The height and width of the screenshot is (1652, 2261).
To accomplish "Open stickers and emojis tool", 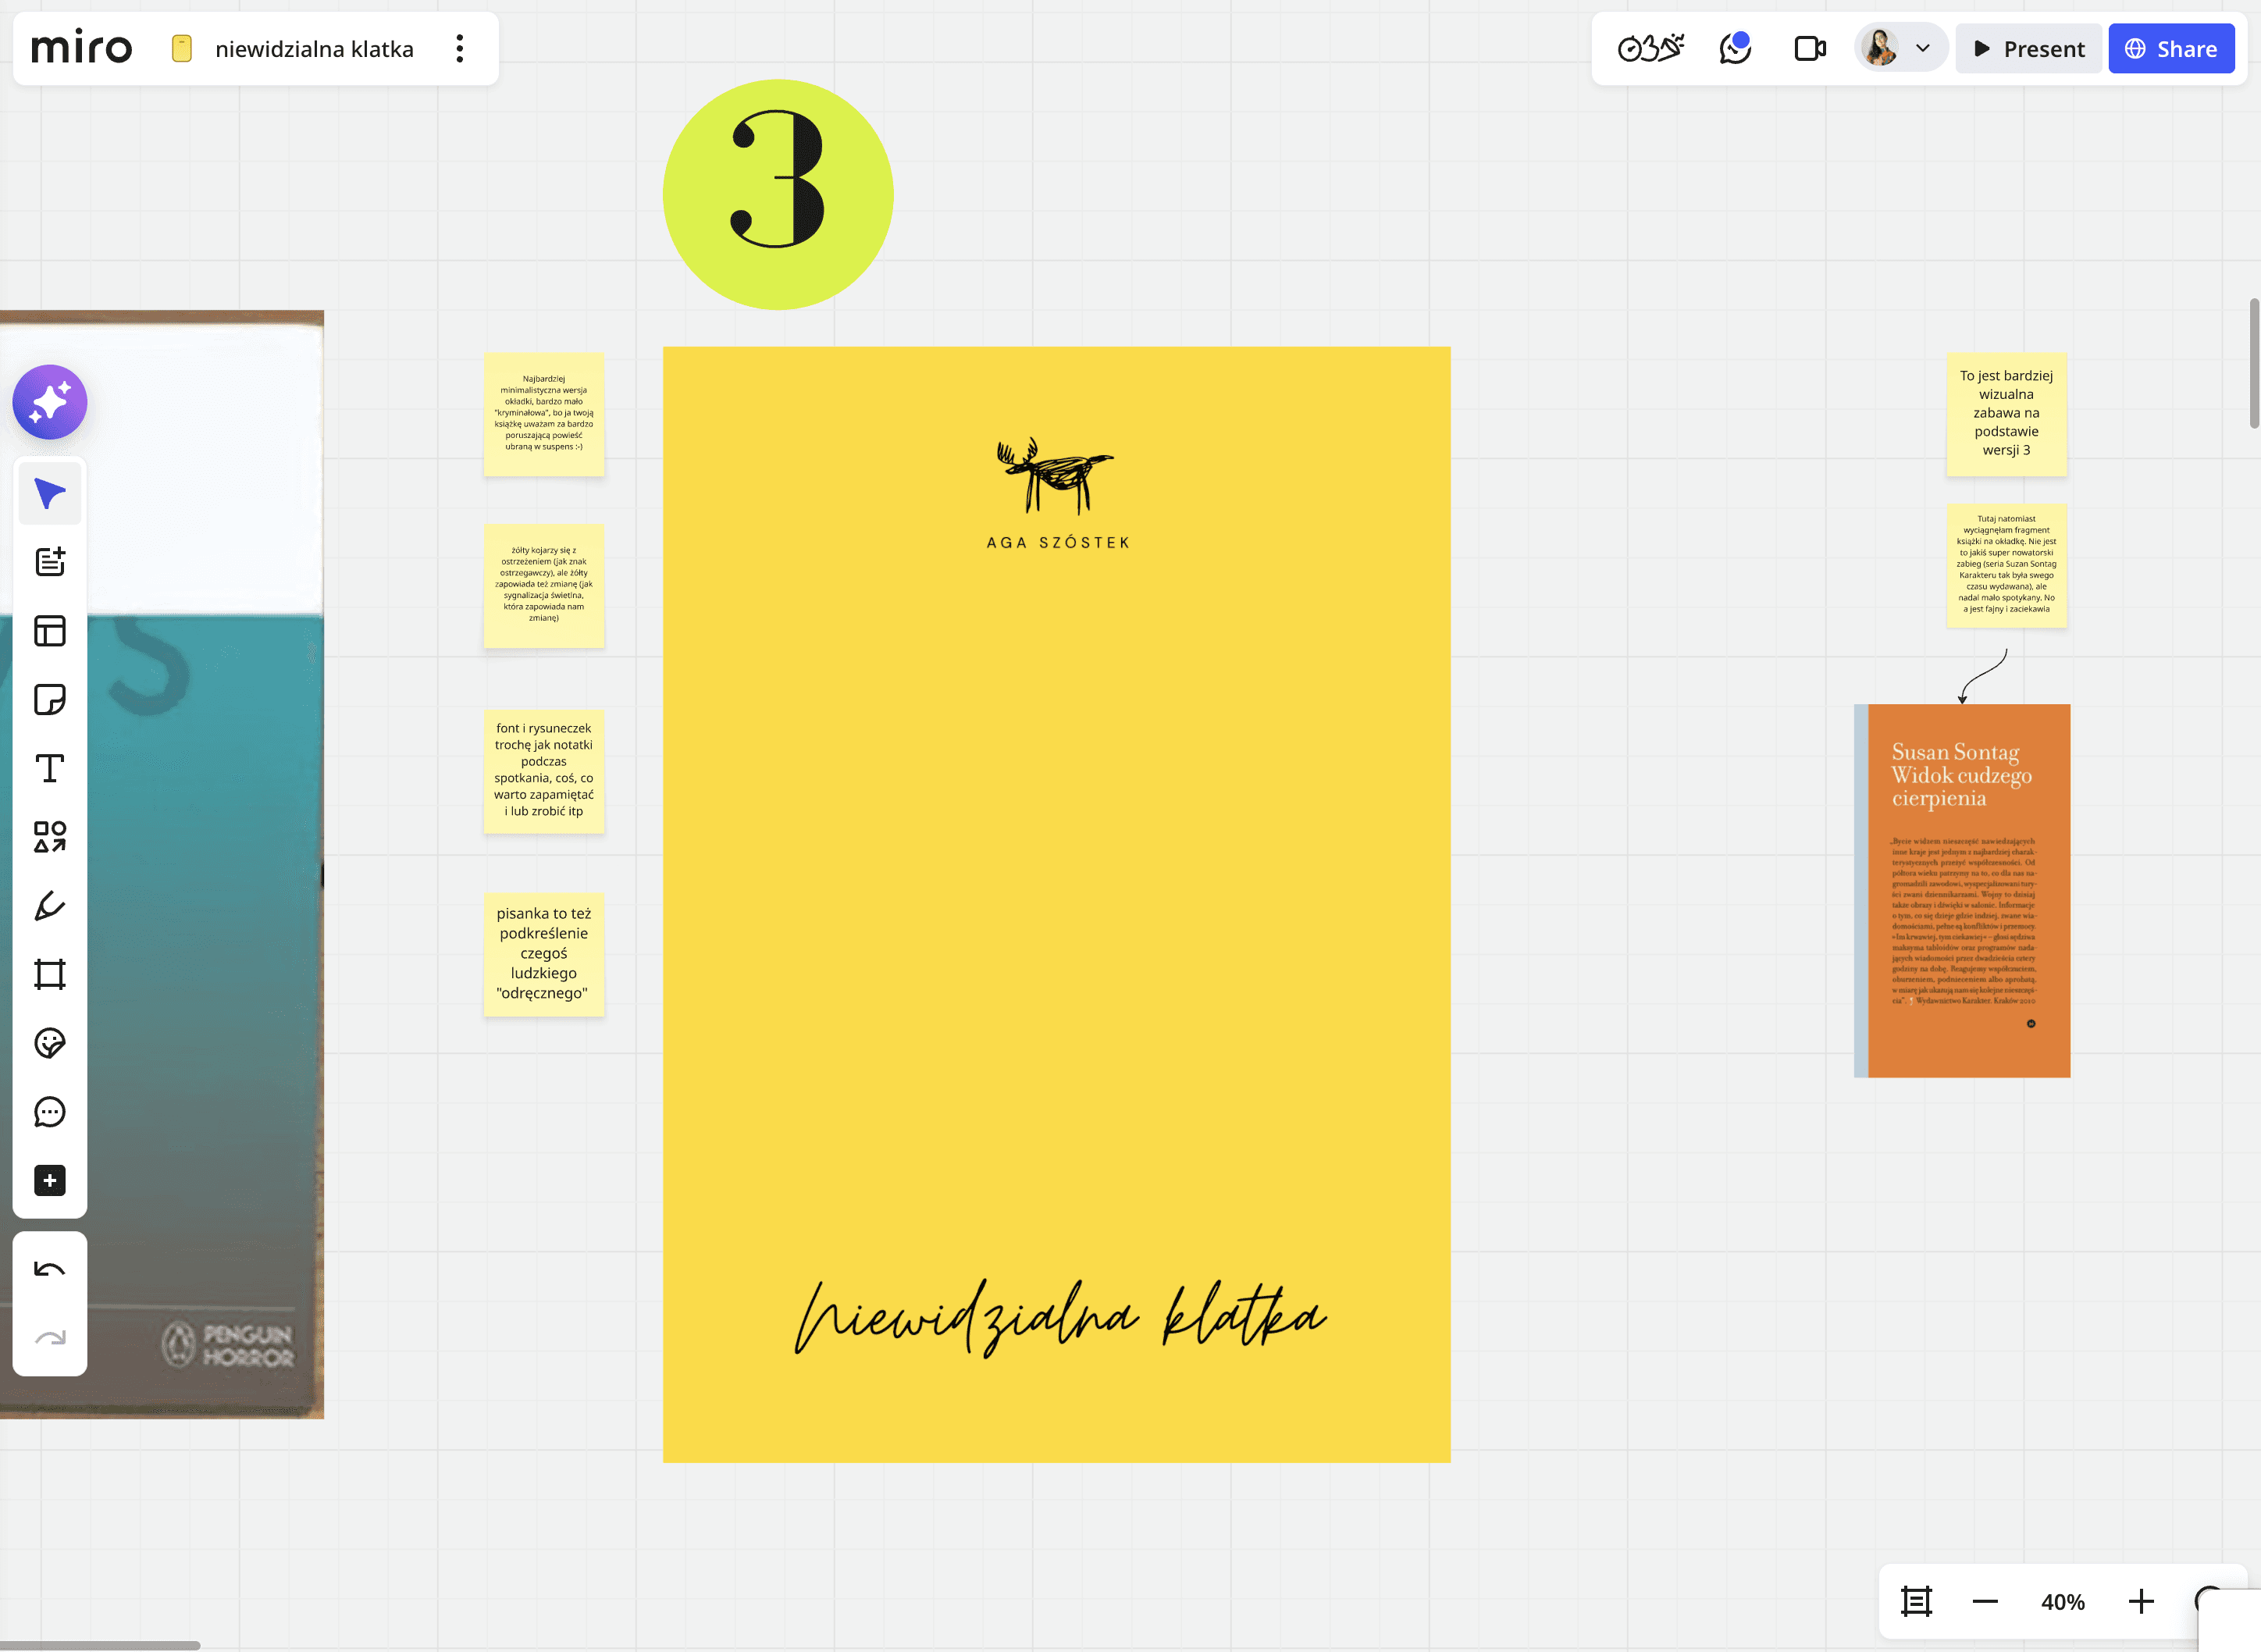I will [50, 1043].
